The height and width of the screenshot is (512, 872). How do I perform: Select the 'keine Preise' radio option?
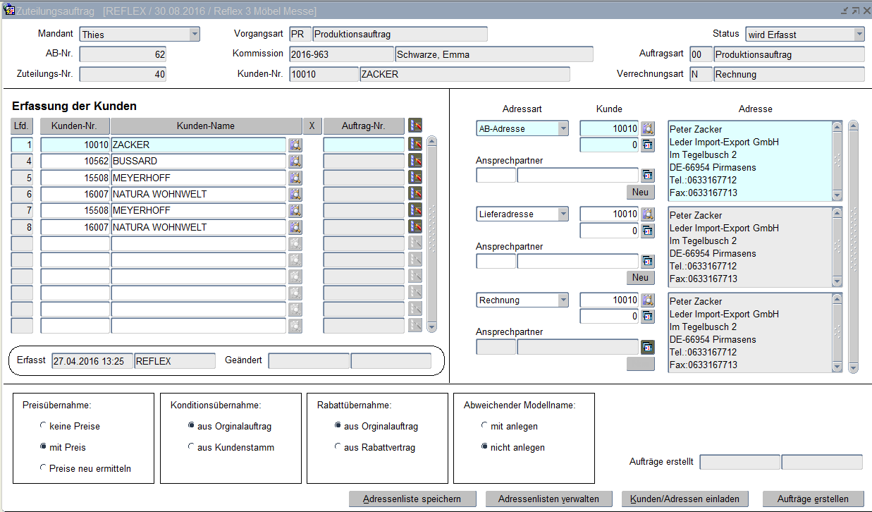point(43,426)
